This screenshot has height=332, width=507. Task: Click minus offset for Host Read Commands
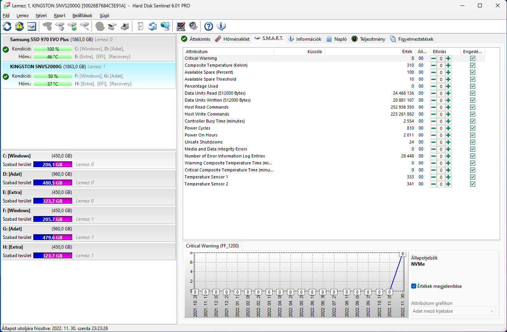click(434, 107)
